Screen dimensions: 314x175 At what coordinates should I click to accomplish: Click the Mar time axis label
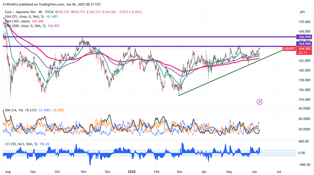click(180, 172)
